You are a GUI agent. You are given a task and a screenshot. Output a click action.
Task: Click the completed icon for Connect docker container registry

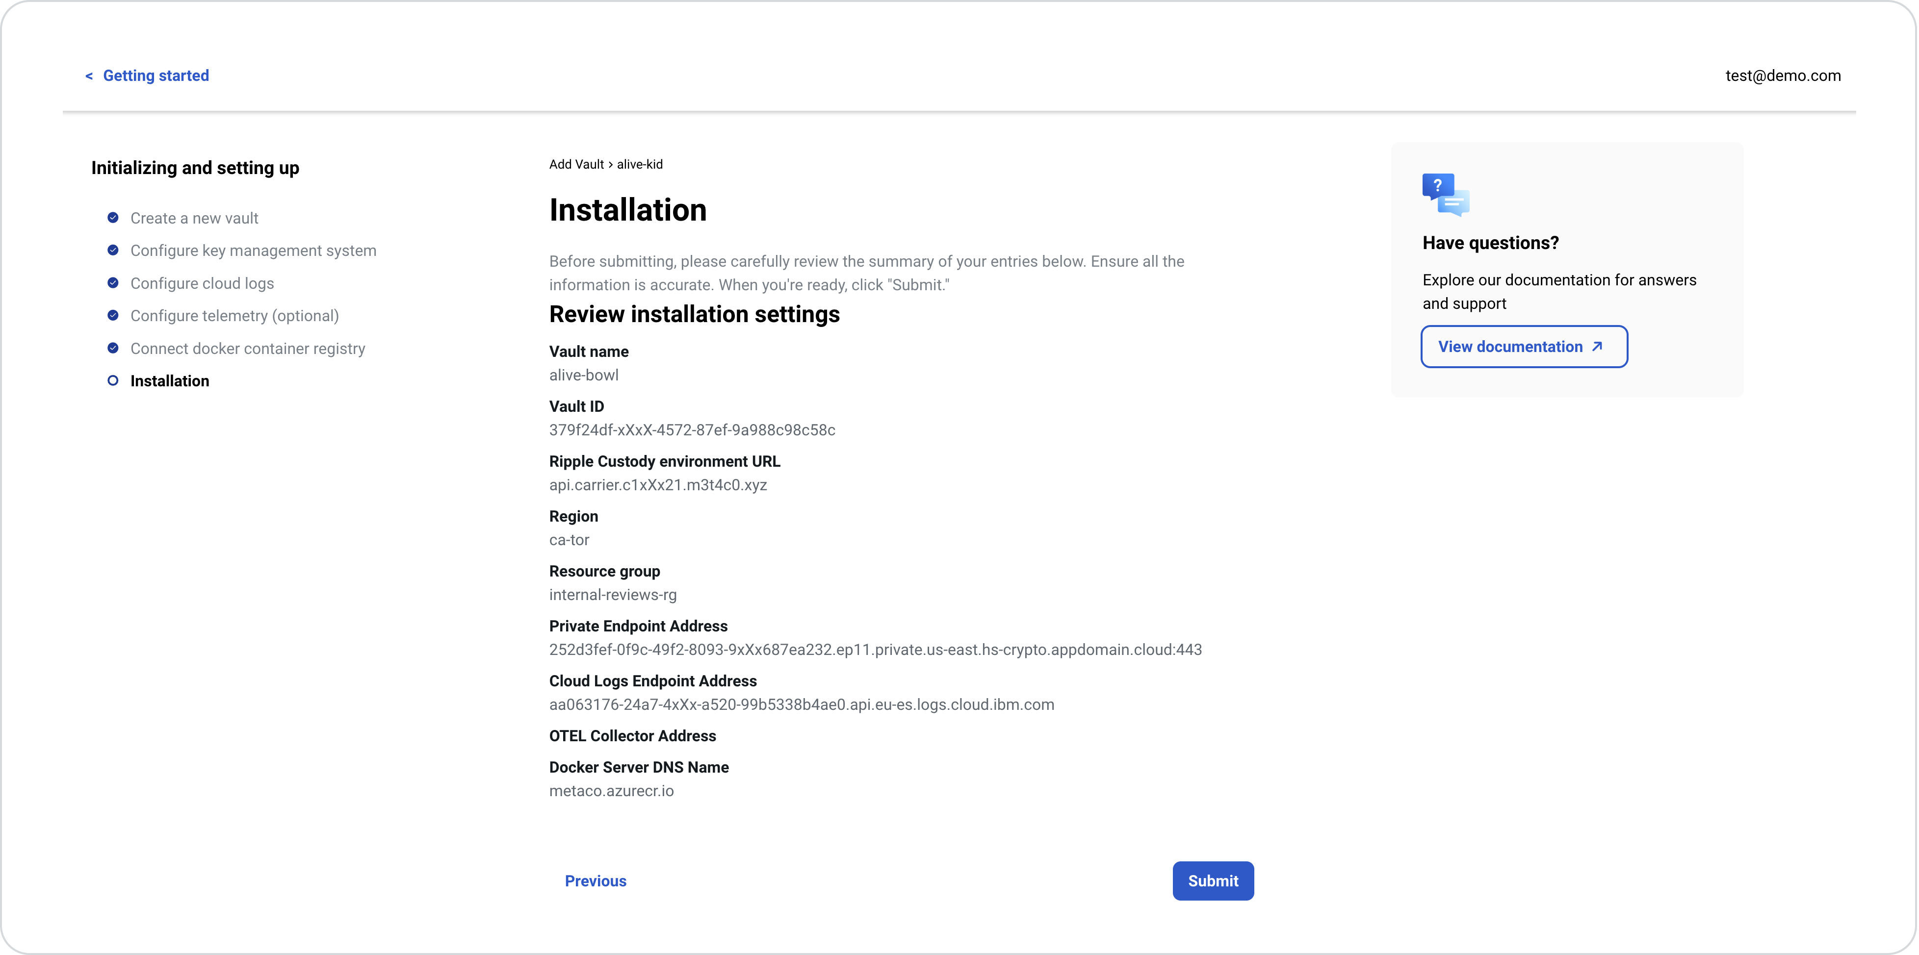pyautogui.click(x=112, y=348)
